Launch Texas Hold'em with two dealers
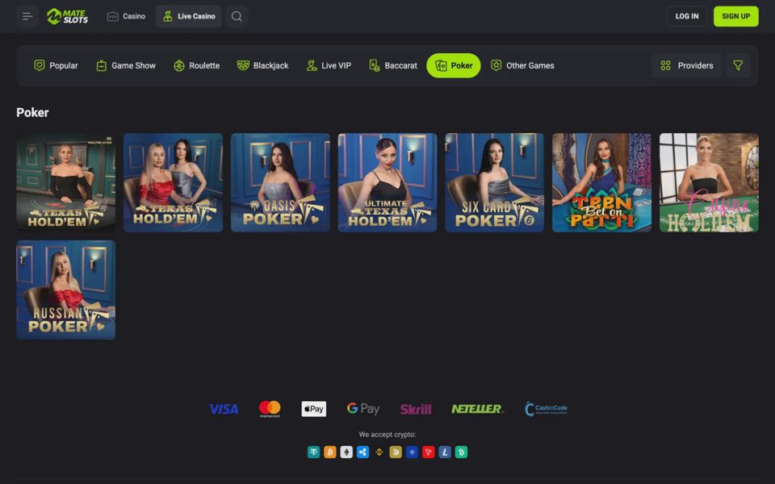 (173, 182)
